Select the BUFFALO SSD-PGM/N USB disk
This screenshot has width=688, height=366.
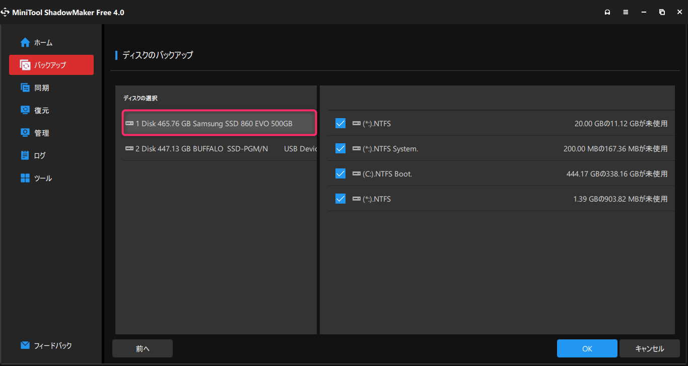[219, 148]
